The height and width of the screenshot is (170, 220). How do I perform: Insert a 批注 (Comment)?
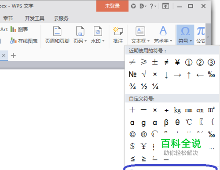tap(118, 35)
